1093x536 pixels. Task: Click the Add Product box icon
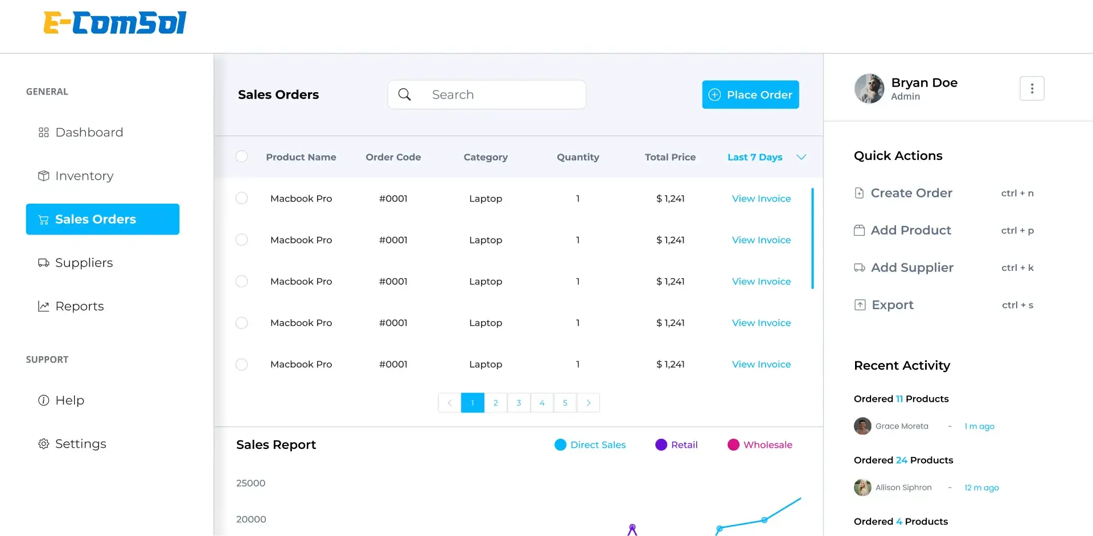pyautogui.click(x=859, y=230)
